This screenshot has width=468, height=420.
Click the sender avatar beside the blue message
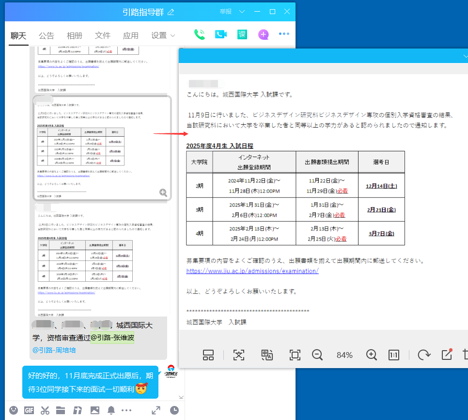[x=171, y=372]
